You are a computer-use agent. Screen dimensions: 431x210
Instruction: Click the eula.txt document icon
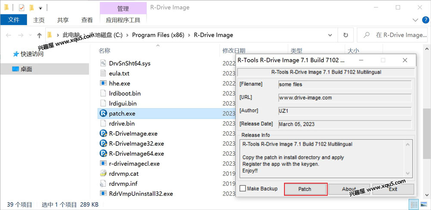(x=103, y=73)
